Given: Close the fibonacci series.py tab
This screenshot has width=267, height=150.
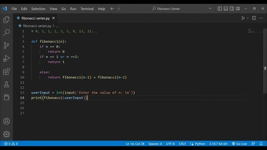Looking at the screenshot, I should click(53, 18).
